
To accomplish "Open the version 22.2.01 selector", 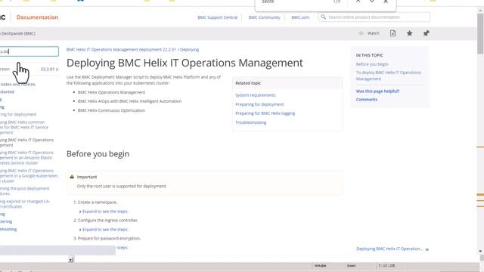I will pos(49,69).
